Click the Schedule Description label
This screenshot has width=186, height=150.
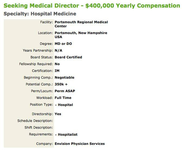tap(35, 121)
